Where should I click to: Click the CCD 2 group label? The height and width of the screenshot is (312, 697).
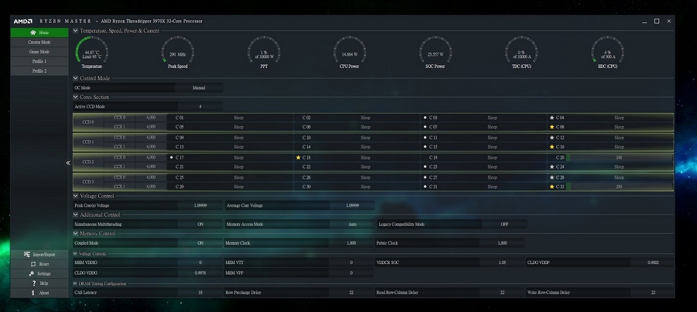click(88, 162)
